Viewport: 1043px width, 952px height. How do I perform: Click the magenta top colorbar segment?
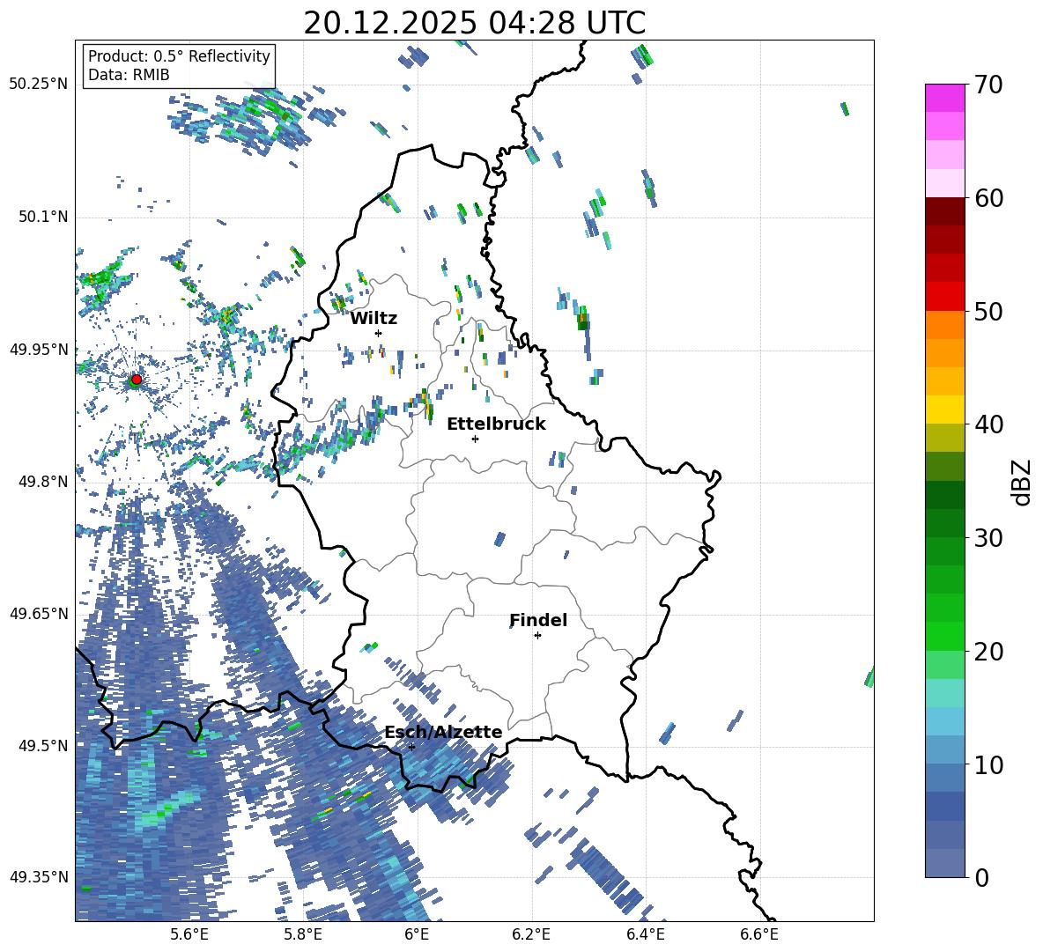tap(944, 98)
